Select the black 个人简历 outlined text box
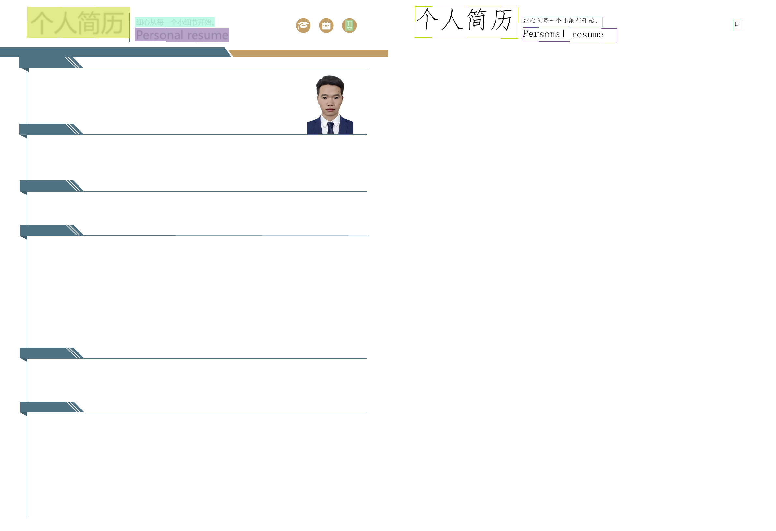 pyautogui.click(x=466, y=22)
